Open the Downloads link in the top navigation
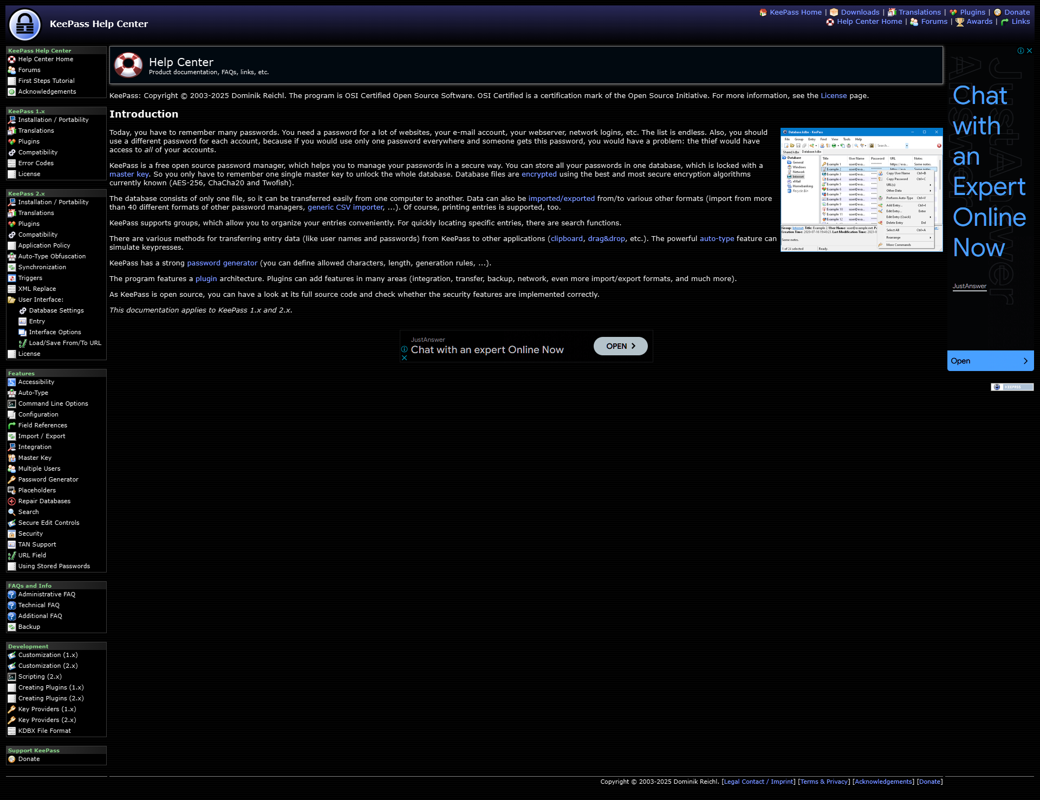This screenshot has width=1040, height=800. click(860, 12)
